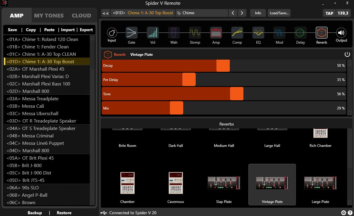Choose the Cavernous reverb model
This screenshot has width=354, height=216.
click(176, 185)
